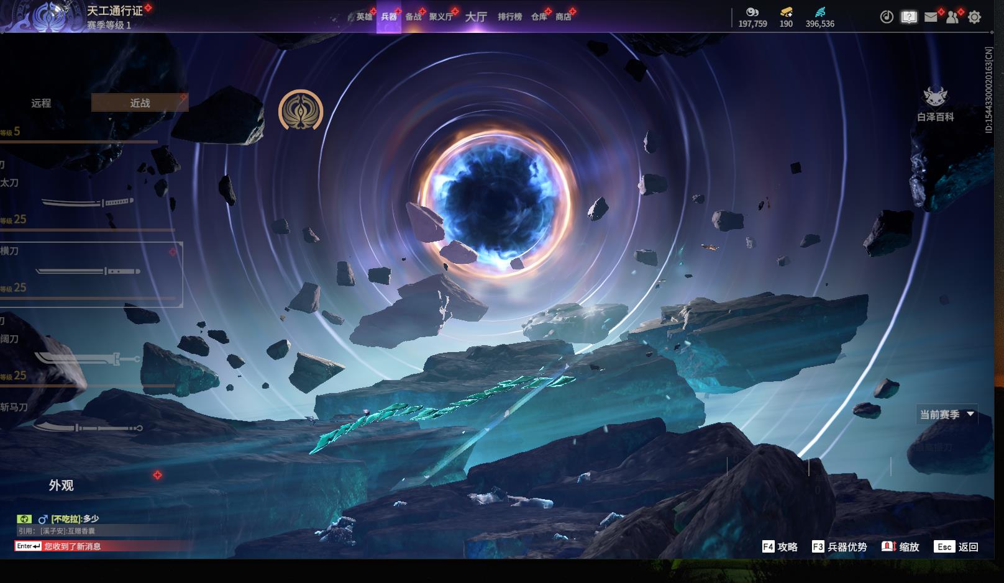Viewport: 1004px width, 583px height.
Task: Open the settings gear icon
Action: [x=974, y=17]
